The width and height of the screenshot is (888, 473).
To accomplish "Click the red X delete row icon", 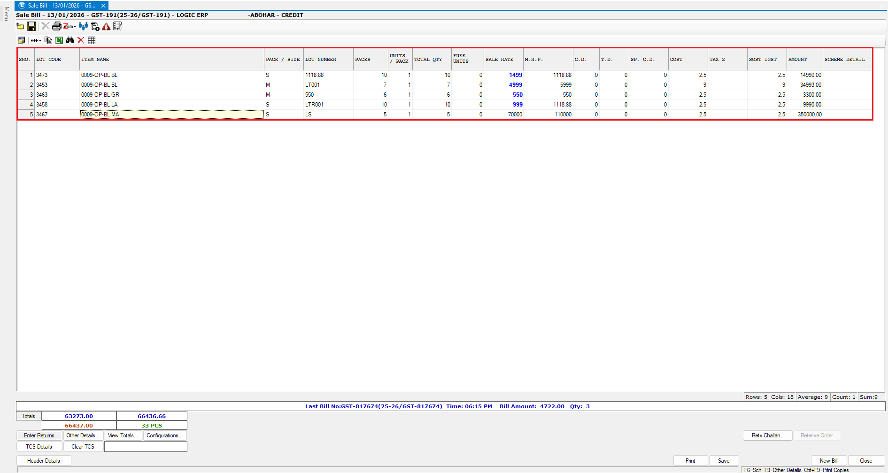I will coord(81,40).
